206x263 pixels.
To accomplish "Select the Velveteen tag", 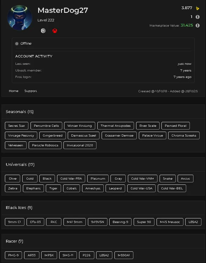I will (16, 145).
